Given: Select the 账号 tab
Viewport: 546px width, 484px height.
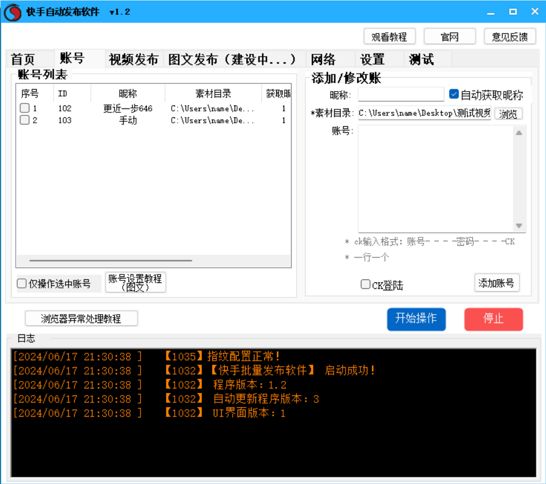Looking at the screenshot, I should tap(72, 58).
